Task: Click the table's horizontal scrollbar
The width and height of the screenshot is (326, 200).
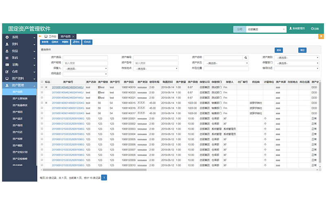Action: pos(95,170)
